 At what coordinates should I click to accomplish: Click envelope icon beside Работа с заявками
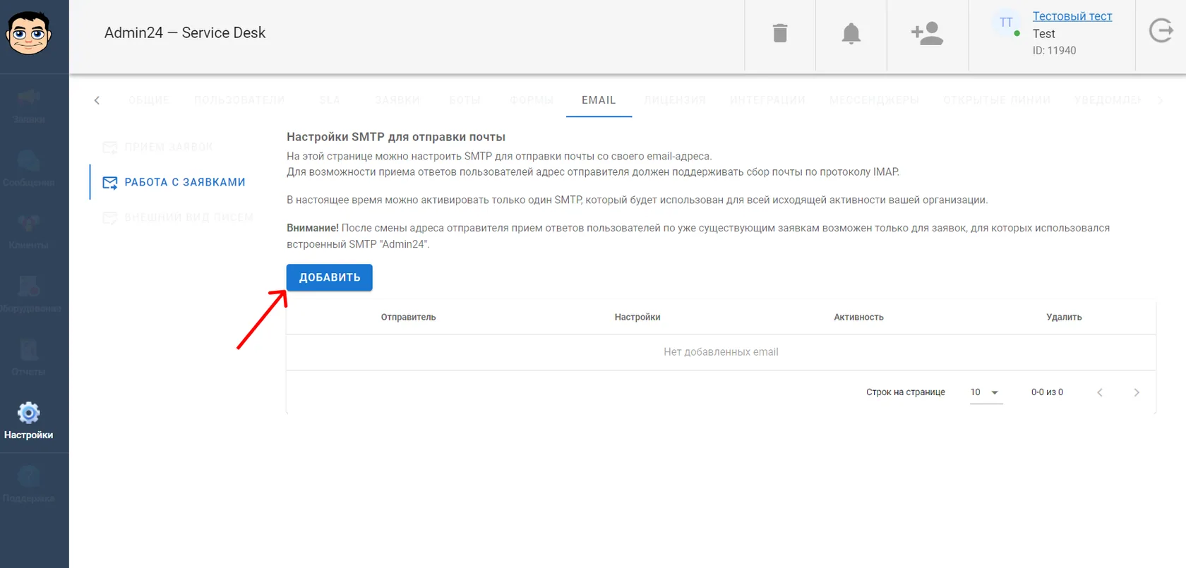tap(110, 183)
